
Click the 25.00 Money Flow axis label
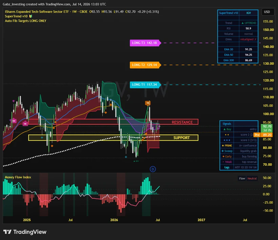(x=267, y=186)
